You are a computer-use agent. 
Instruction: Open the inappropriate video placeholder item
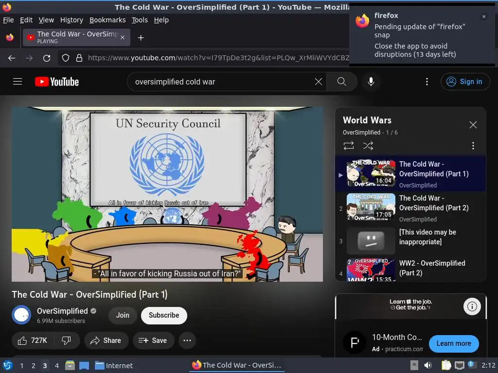pos(410,241)
